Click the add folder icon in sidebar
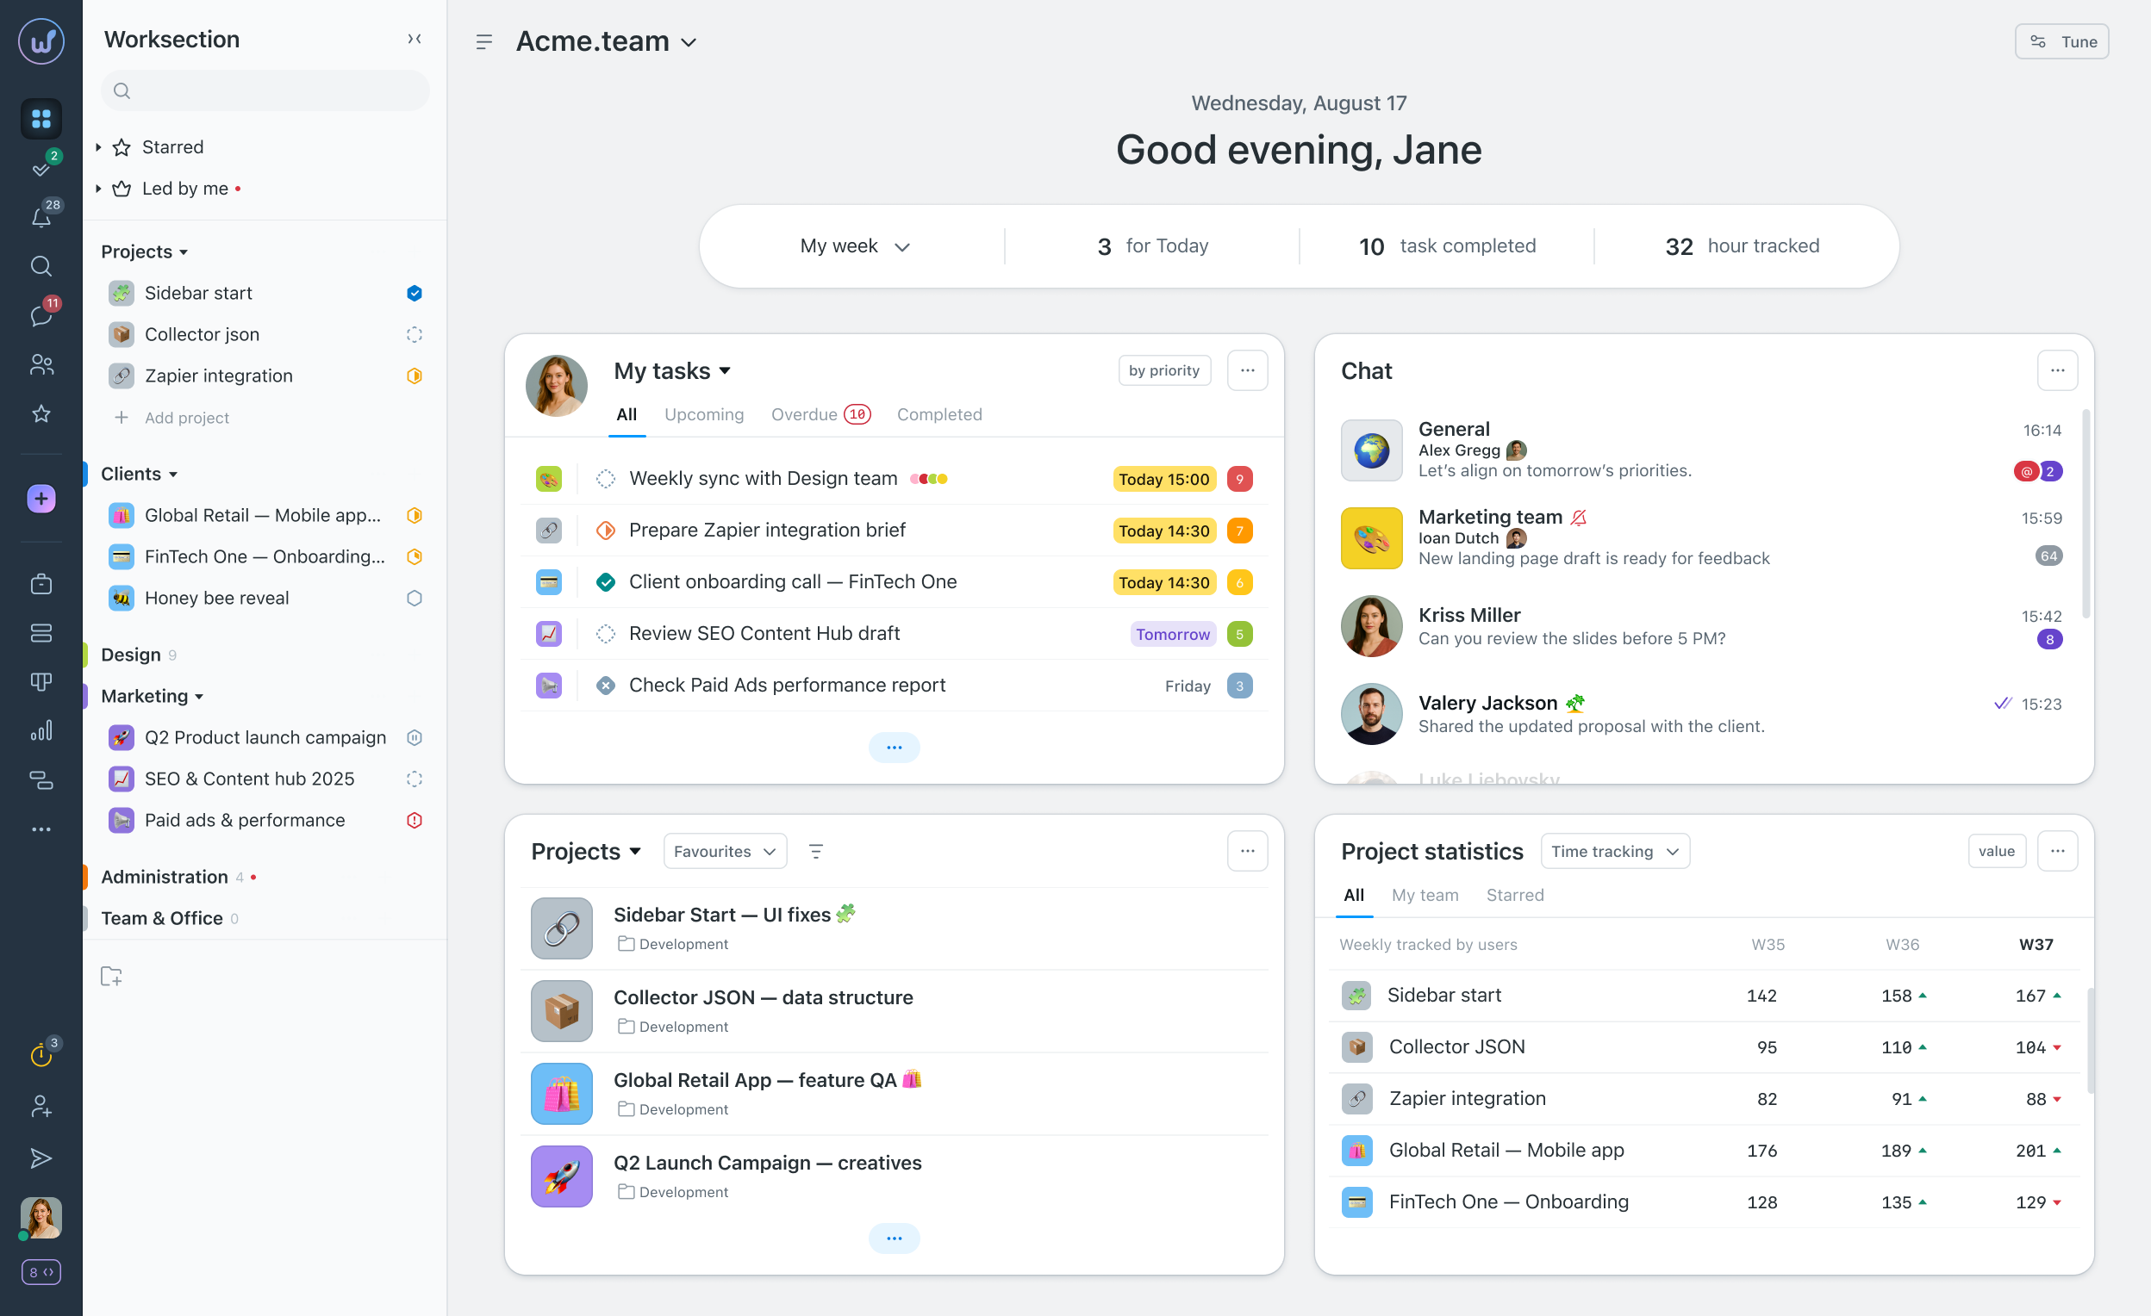This screenshot has width=2151, height=1316. [x=112, y=977]
